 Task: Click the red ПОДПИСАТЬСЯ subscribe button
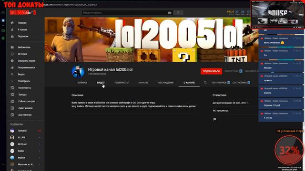tap(211, 71)
